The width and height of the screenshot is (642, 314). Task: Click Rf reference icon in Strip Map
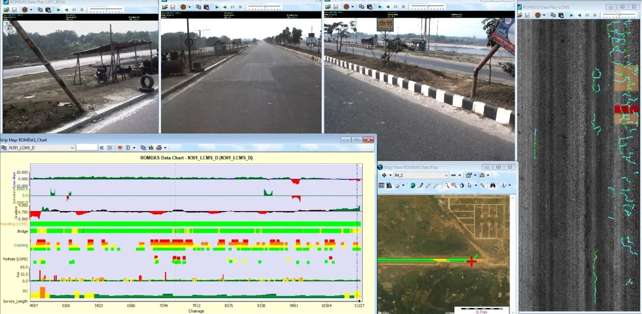coord(120,148)
